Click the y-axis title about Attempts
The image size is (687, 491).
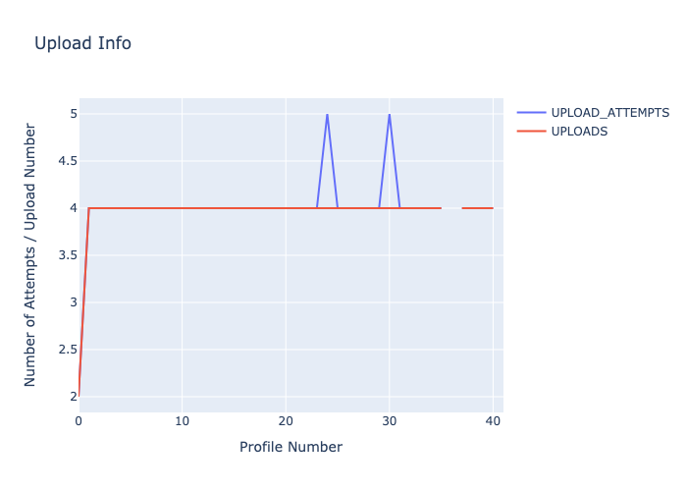pyautogui.click(x=30, y=254)
